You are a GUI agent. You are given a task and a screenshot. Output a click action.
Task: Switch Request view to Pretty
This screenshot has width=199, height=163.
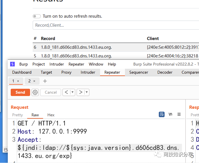(18, 115)
